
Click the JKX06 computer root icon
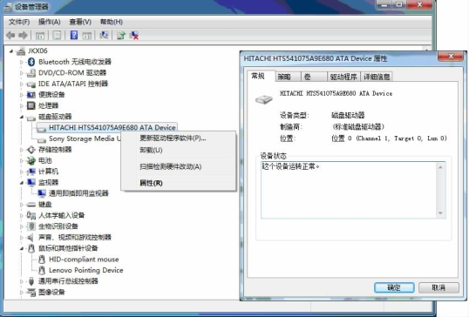[21, 51]
